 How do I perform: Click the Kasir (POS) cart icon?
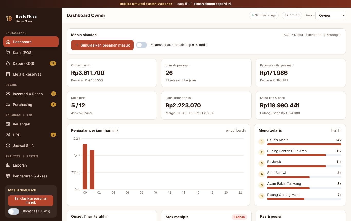pos(8,53)
